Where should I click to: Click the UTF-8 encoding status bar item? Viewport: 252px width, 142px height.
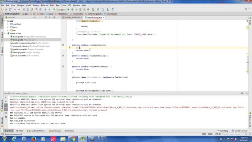(218, 134)
